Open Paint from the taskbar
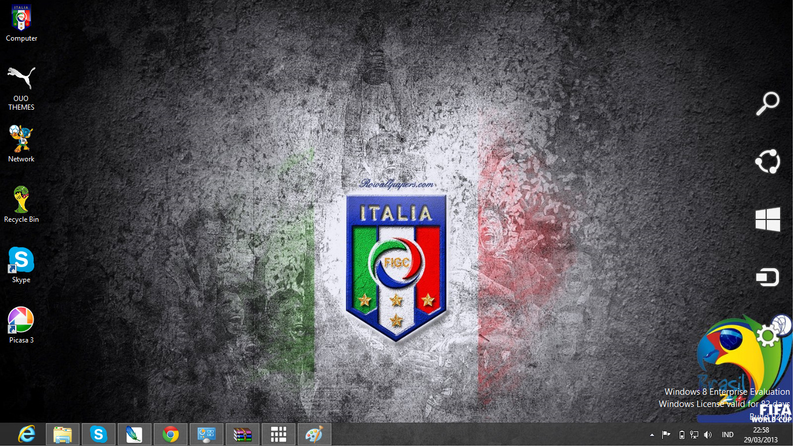 (x=314, y=434)
